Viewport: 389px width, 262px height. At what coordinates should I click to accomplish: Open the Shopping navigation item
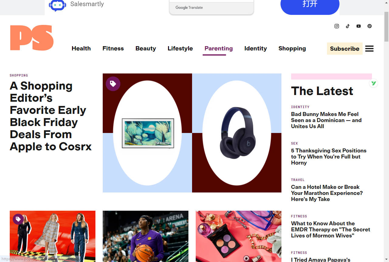point(292,49)
